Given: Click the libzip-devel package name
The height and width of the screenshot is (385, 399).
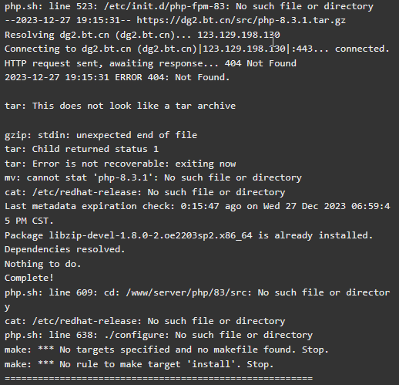Looking at the screenshot, I should (x=151, y=235).
